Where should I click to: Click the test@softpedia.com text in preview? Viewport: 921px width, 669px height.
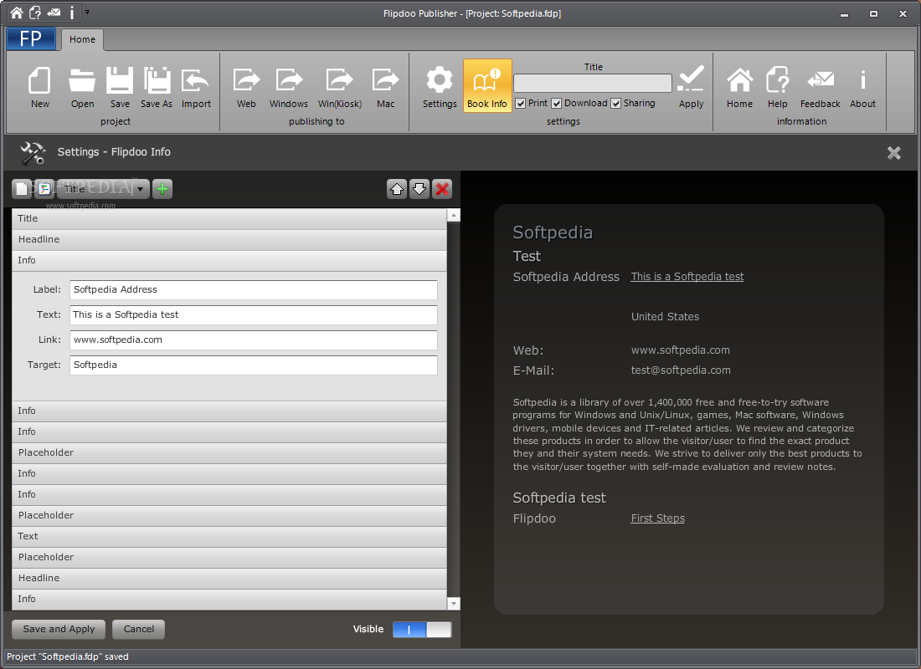[x=681, y=370]
